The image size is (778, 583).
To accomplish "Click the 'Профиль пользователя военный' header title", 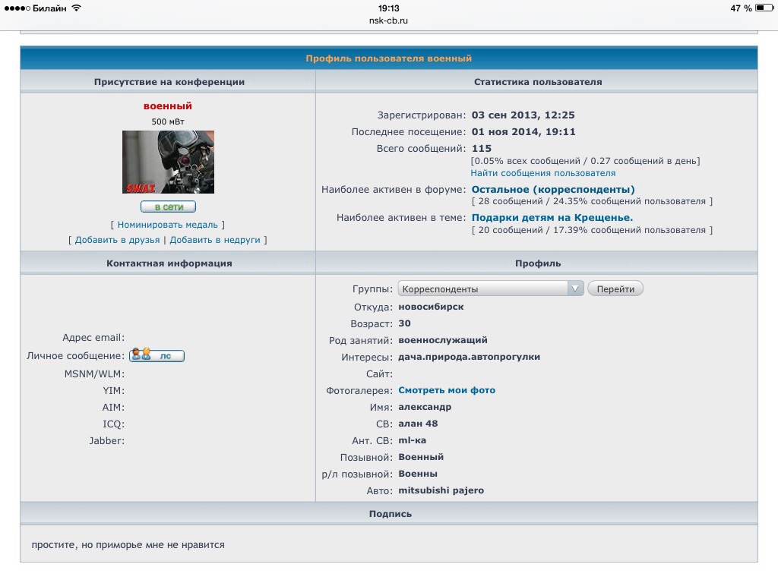I will point(389,58).
